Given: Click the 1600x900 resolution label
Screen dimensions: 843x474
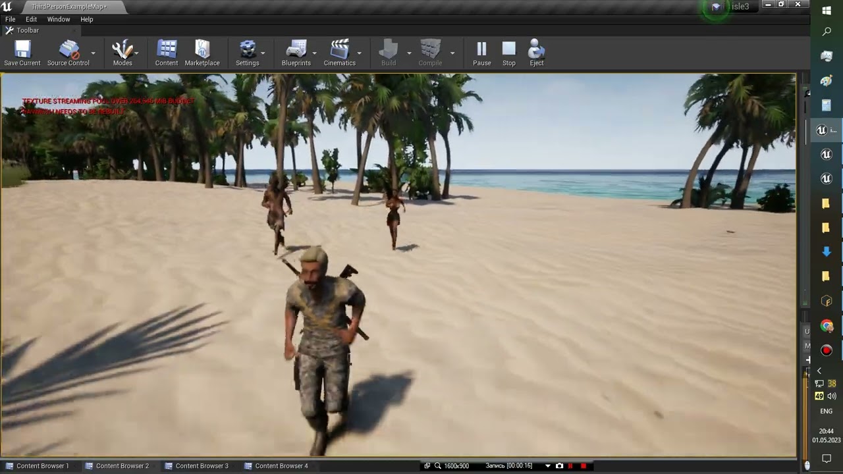Looking at the screenshot, I should tap(456, 466).
